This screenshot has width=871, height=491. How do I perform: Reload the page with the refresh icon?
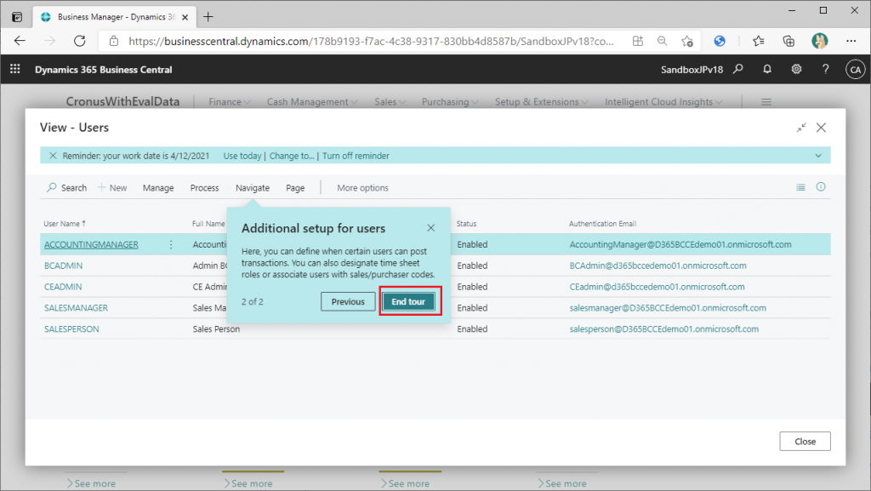tap(80, 41)
